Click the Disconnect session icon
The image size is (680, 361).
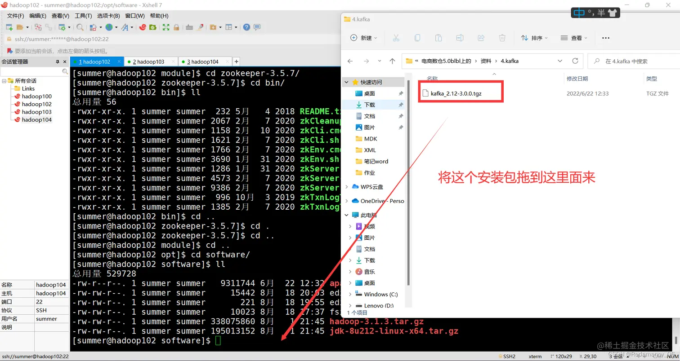38,27
